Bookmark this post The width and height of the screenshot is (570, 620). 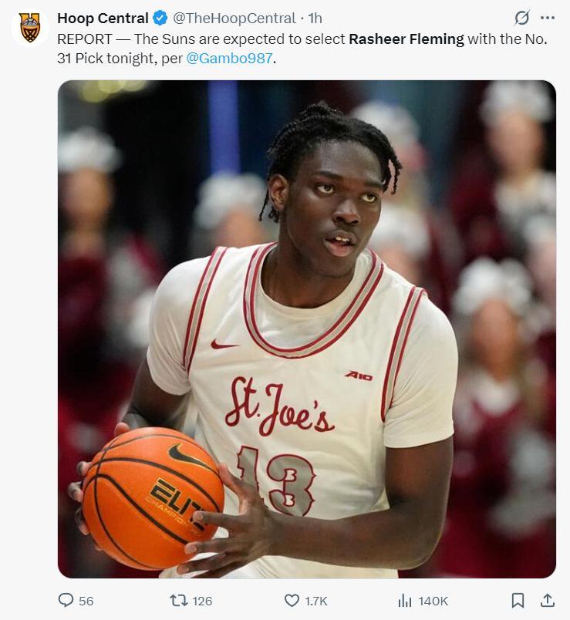[518, 600]
